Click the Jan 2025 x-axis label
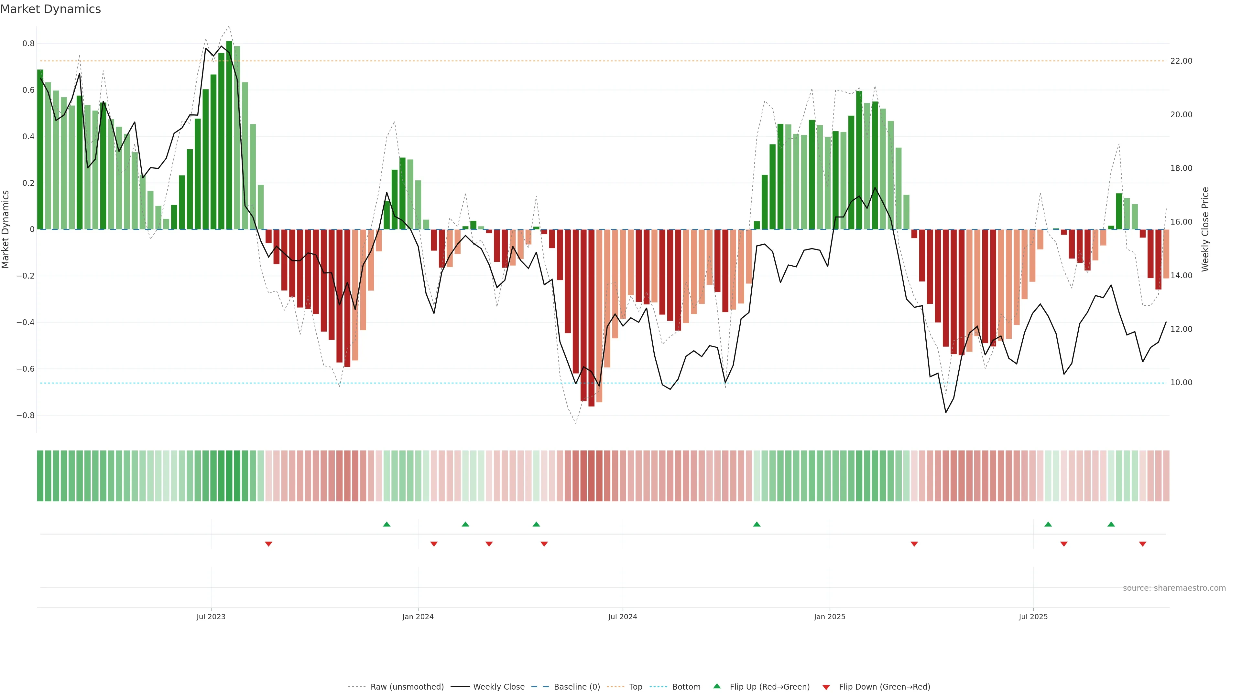Screen dimensions: 1242x698 pyautogui.click(x=829, y=617)
